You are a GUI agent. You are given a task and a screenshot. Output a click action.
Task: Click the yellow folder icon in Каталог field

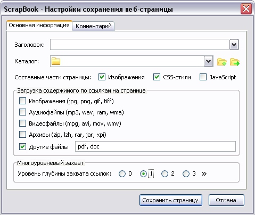56,61
